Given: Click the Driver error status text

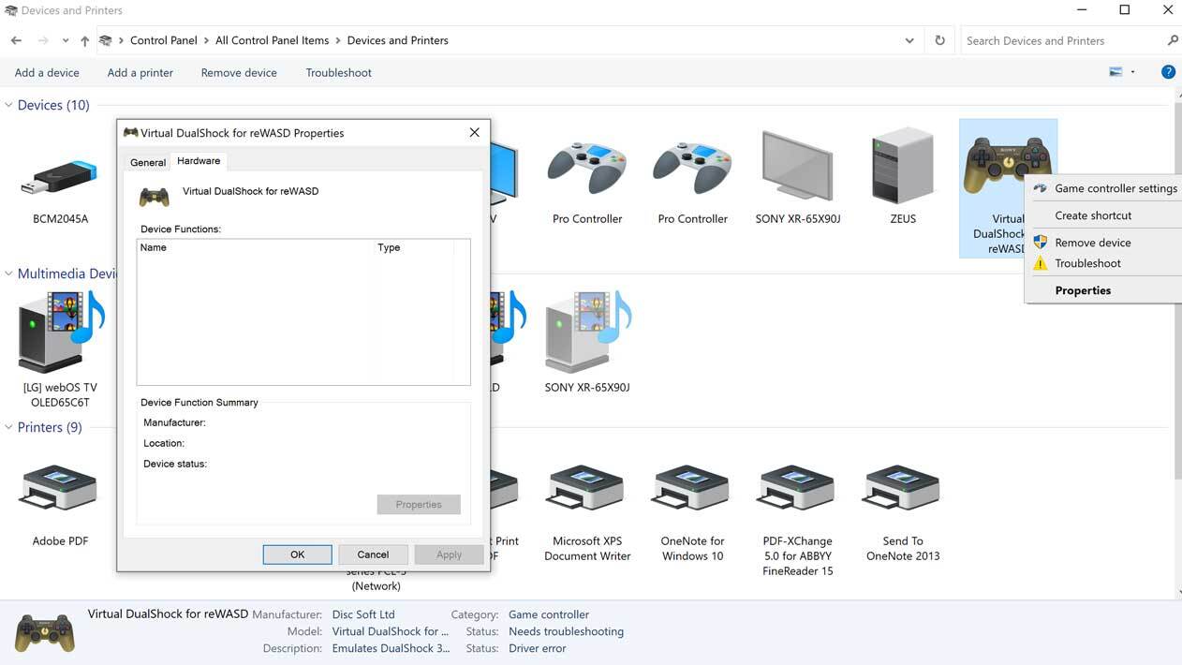Looking at the screenshot, I should (538, 648).
